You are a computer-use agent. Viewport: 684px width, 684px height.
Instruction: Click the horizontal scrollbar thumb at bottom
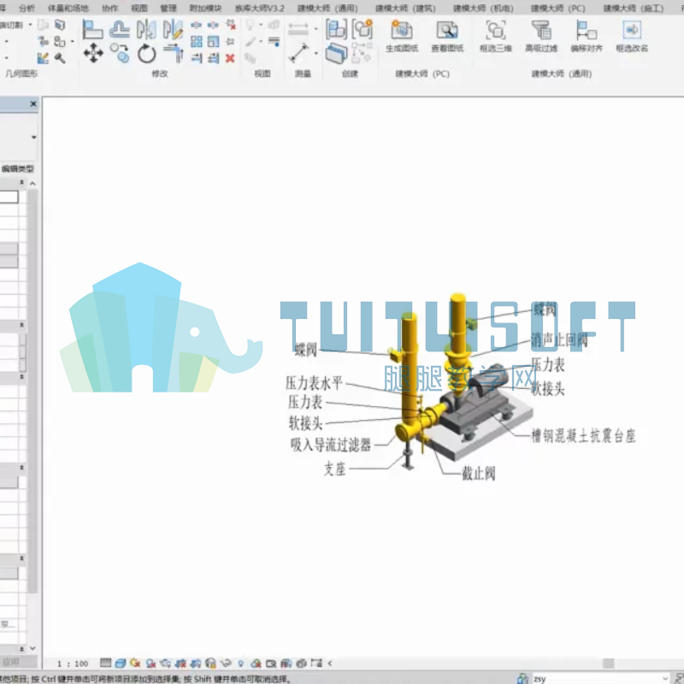point(609,663)
